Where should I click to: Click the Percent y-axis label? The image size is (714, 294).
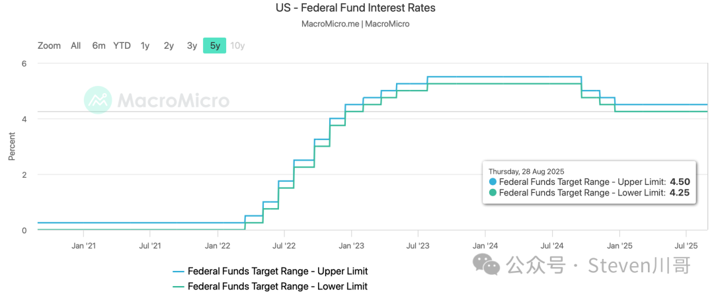pyautogui.click(x=11, y=146)
